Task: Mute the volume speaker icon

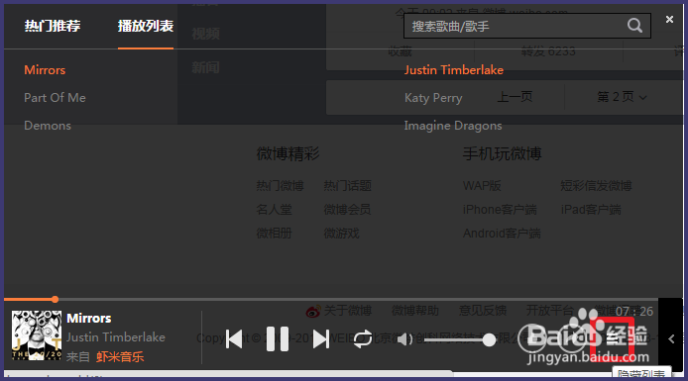Action: tap(404, 339)
